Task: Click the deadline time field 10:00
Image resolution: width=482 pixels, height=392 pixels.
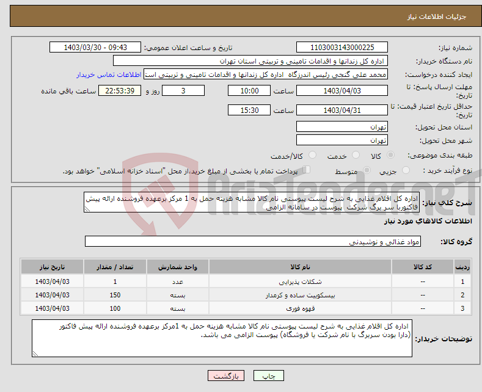Action: coord(249,90)
